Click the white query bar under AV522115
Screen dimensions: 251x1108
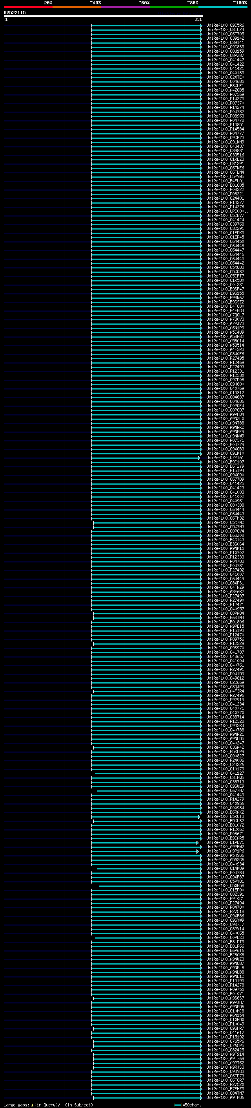pyautogui.click(x=104, y=16)
